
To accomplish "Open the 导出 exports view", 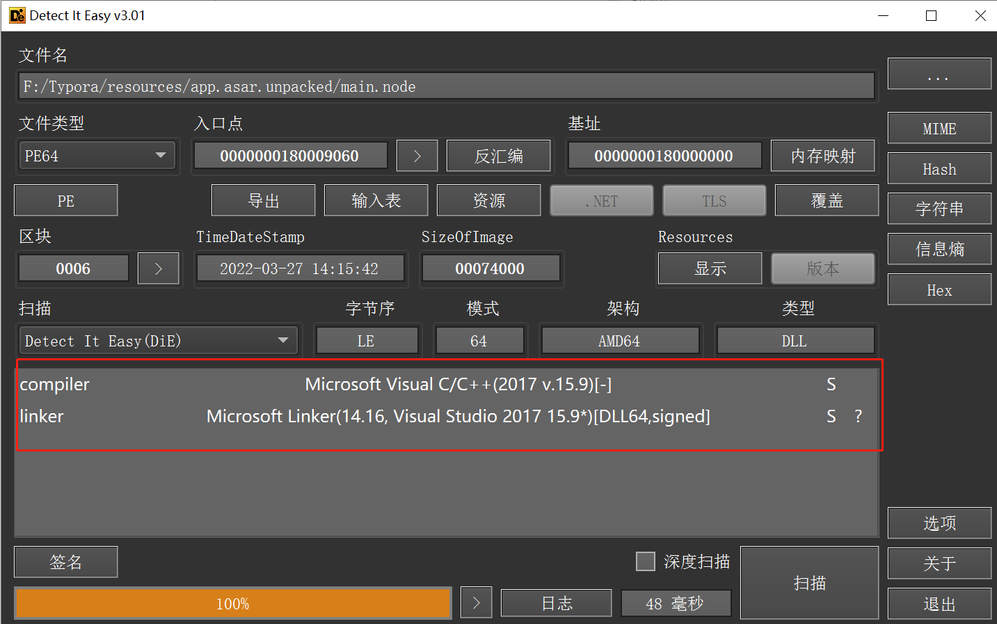I will (264, 200).
